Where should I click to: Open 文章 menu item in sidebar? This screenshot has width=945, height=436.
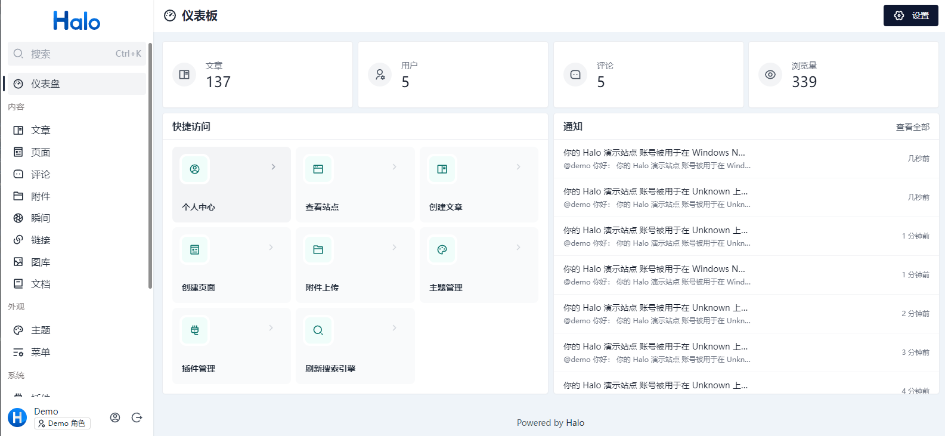[x=76, y=130]
